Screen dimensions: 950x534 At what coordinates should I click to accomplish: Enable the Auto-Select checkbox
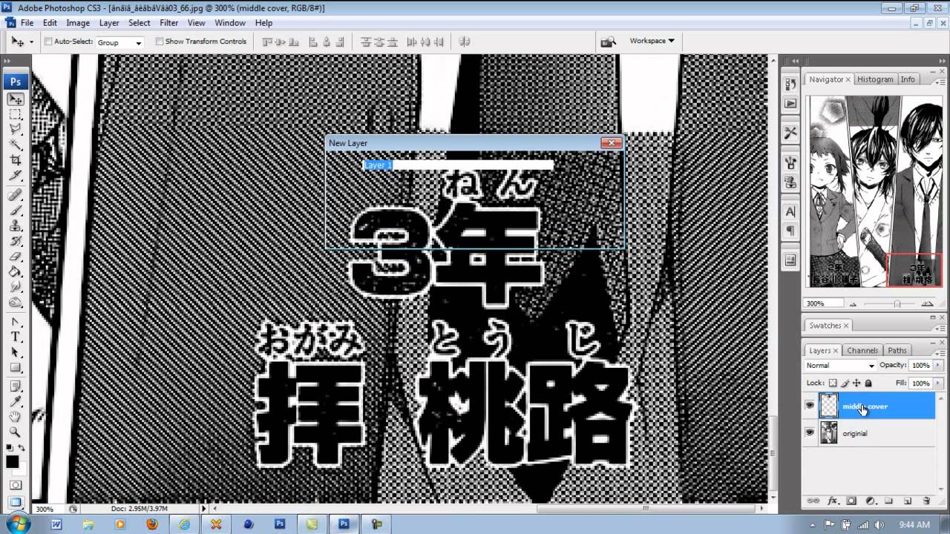click(48, 42)
